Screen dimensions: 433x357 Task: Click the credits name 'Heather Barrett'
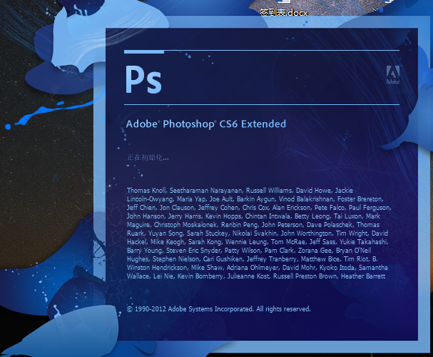363,276
